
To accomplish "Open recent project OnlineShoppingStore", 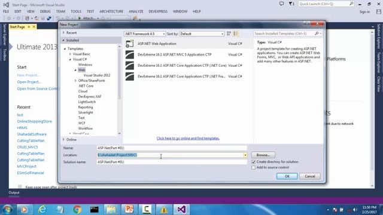I will 35,121.
